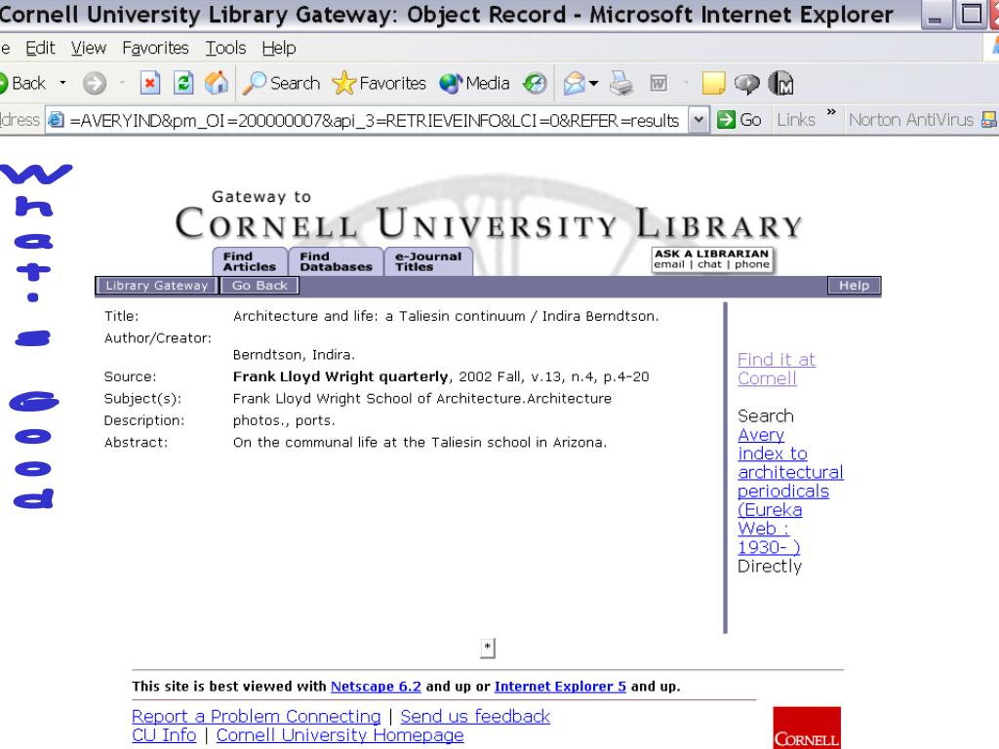Click the Norton AntiVirus toolbar label

click(911, 120)
